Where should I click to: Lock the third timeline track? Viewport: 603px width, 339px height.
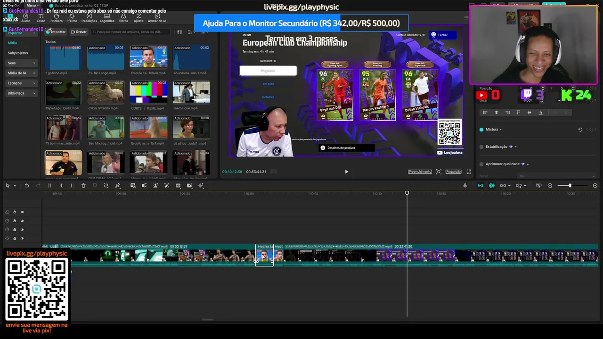coord(15,230)
